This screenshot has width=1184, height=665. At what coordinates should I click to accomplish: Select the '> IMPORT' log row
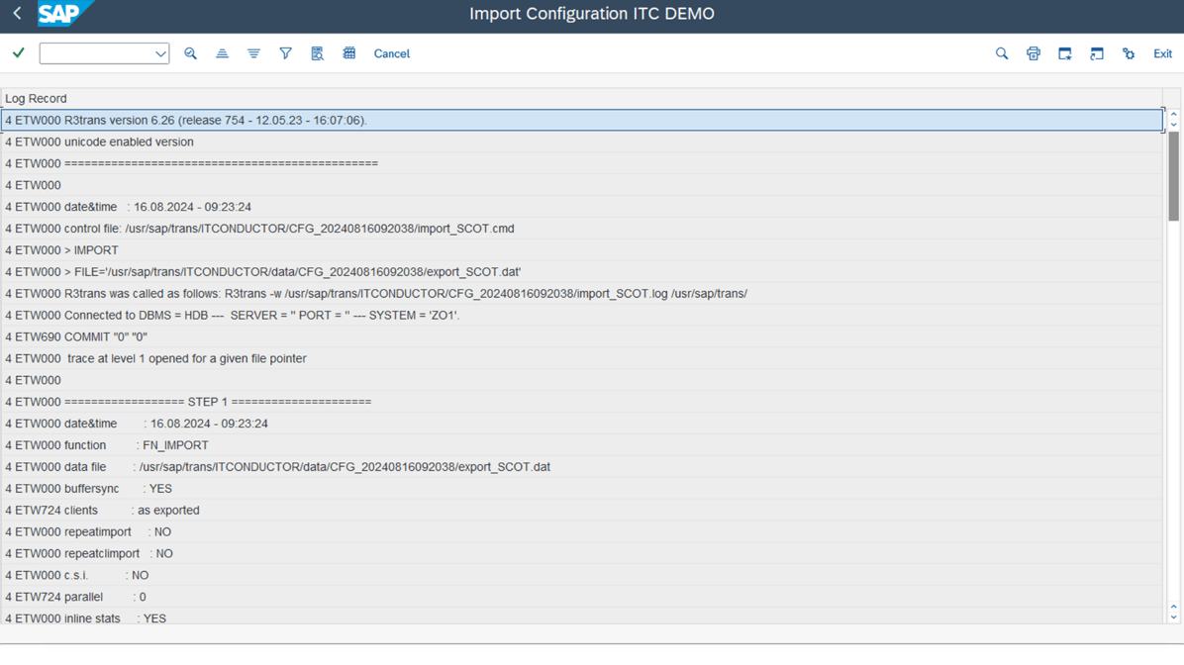click(581, 249)
